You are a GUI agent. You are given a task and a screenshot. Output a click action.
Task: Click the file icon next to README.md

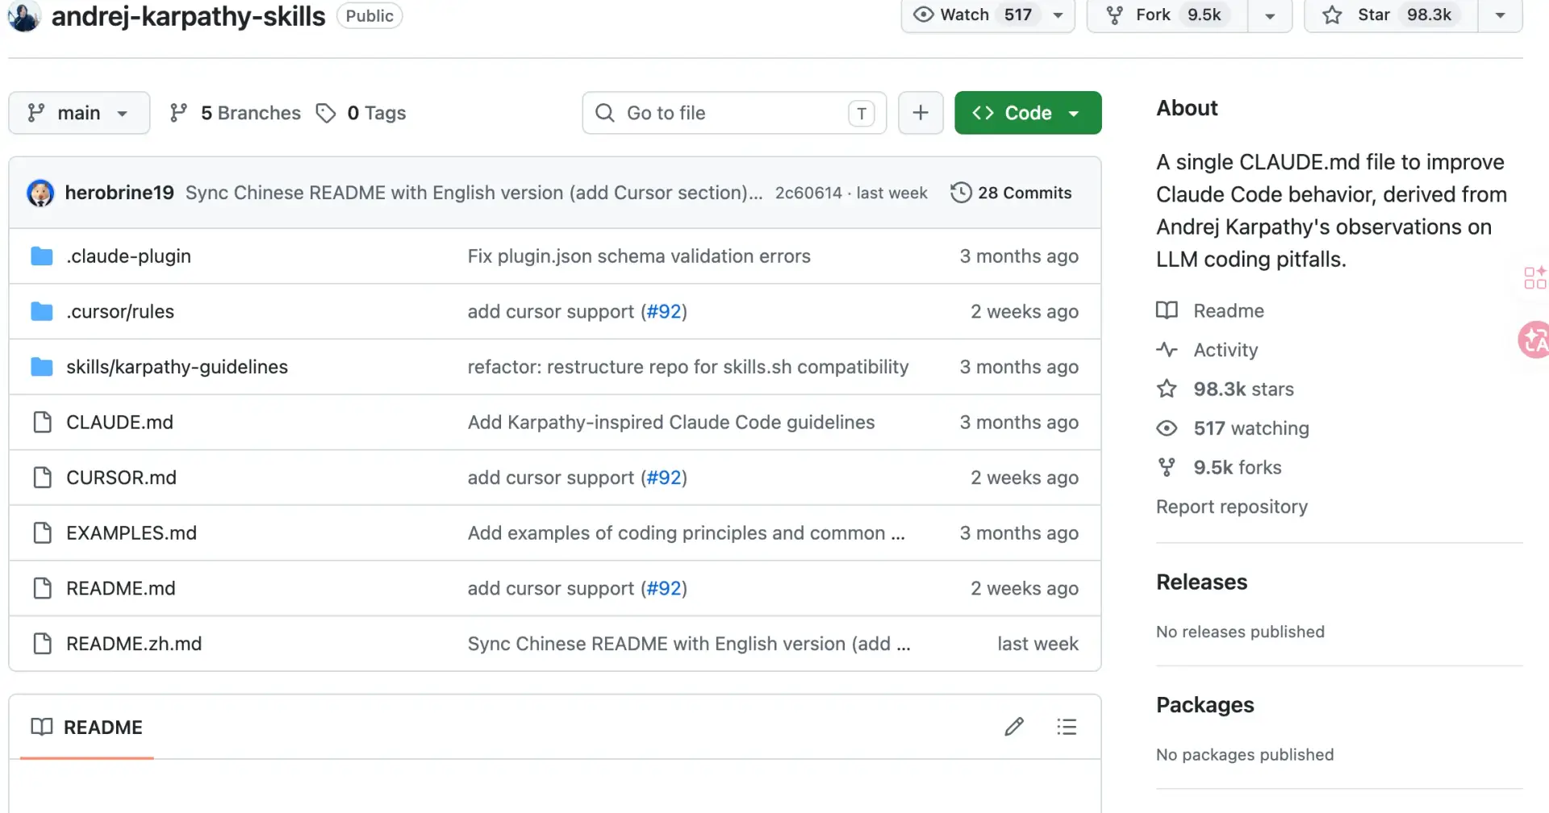(x=42, y=588)
